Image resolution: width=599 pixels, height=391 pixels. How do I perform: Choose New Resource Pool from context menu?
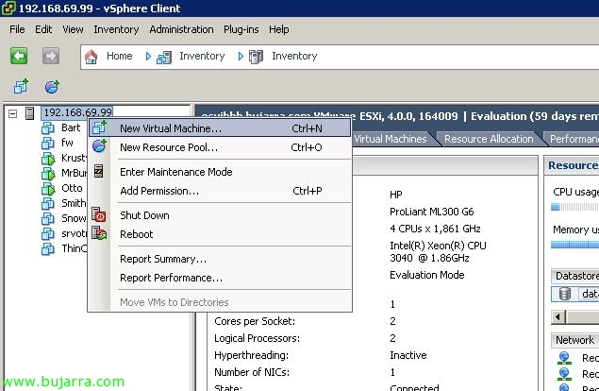tap(220, 147)
